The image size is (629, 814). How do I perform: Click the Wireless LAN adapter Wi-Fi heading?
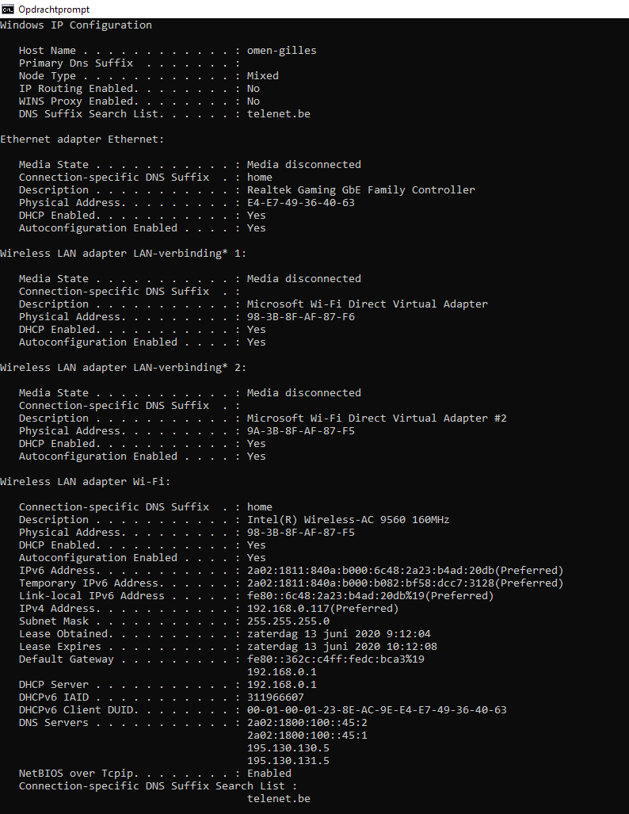85,482
